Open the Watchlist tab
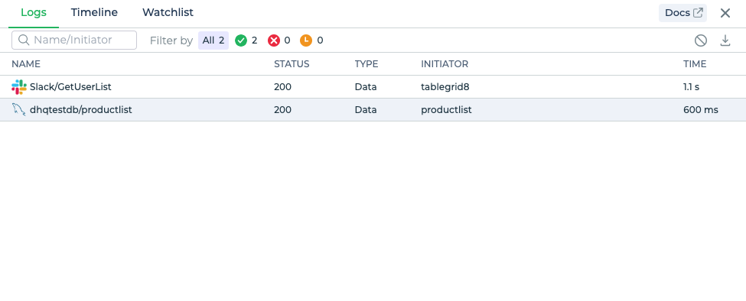This screenshot has width=746, height=301. (168, 13)
